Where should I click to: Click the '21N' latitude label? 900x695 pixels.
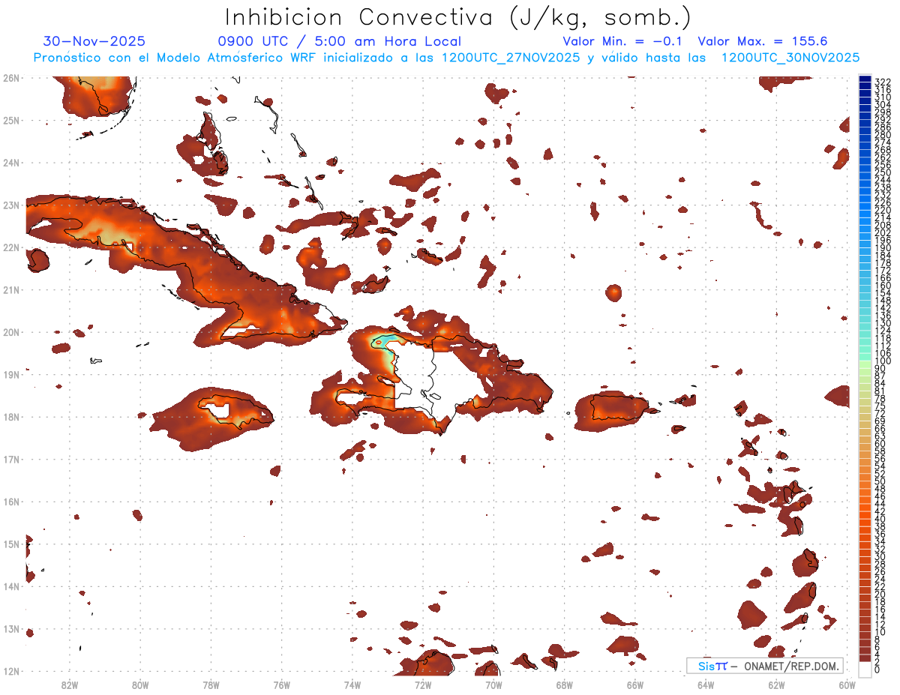pos(11,289)
